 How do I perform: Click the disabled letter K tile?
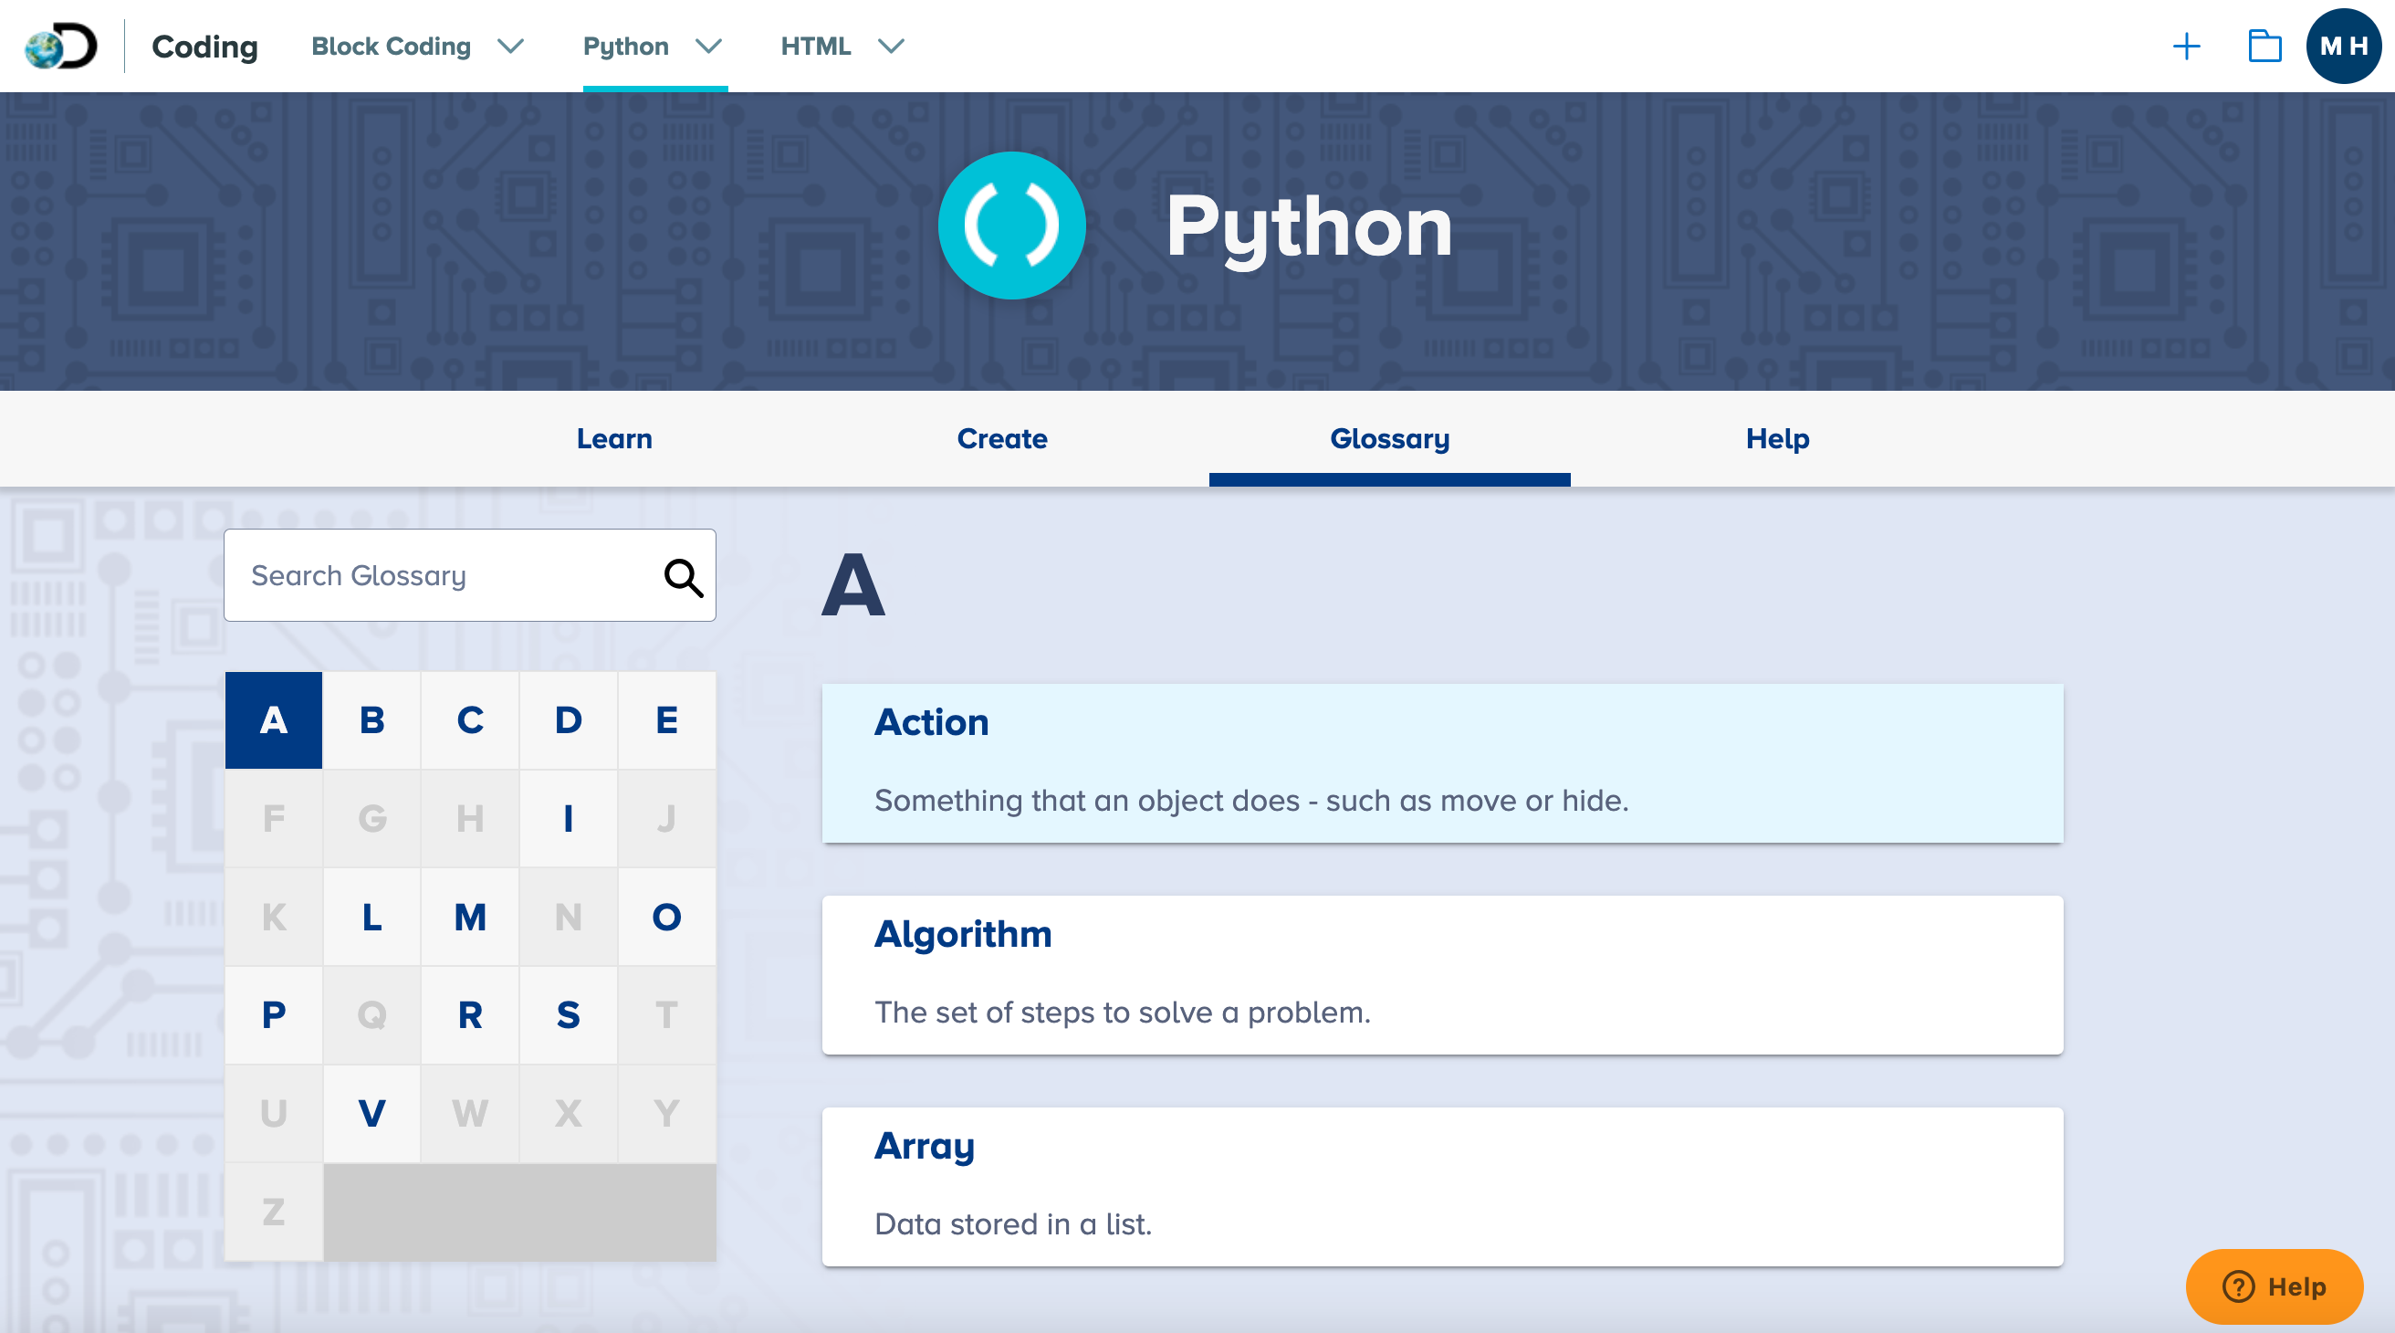[273, 918]
